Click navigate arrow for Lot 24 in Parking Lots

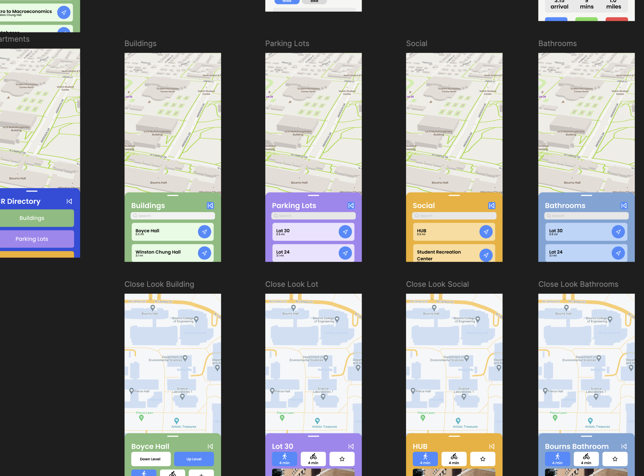(x=345, y=253)
